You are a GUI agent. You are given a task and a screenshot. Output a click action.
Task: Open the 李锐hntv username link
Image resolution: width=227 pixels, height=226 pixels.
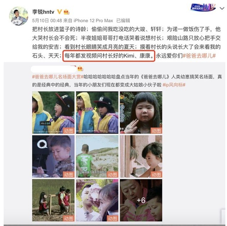point(43,12)
